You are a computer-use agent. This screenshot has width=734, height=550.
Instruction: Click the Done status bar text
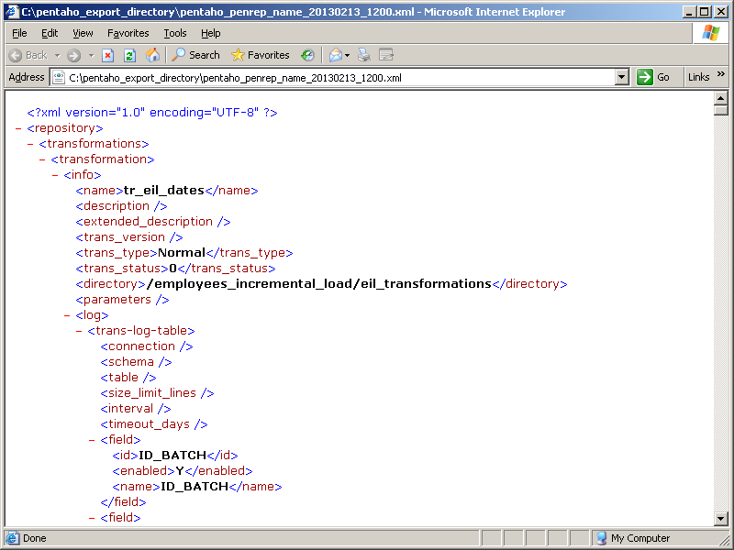click(35, 538)
